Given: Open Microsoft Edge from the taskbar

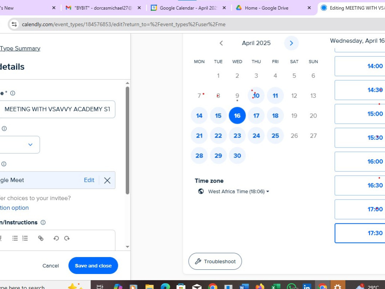Looking at the screenshot, I should click(x=165, y=287).
